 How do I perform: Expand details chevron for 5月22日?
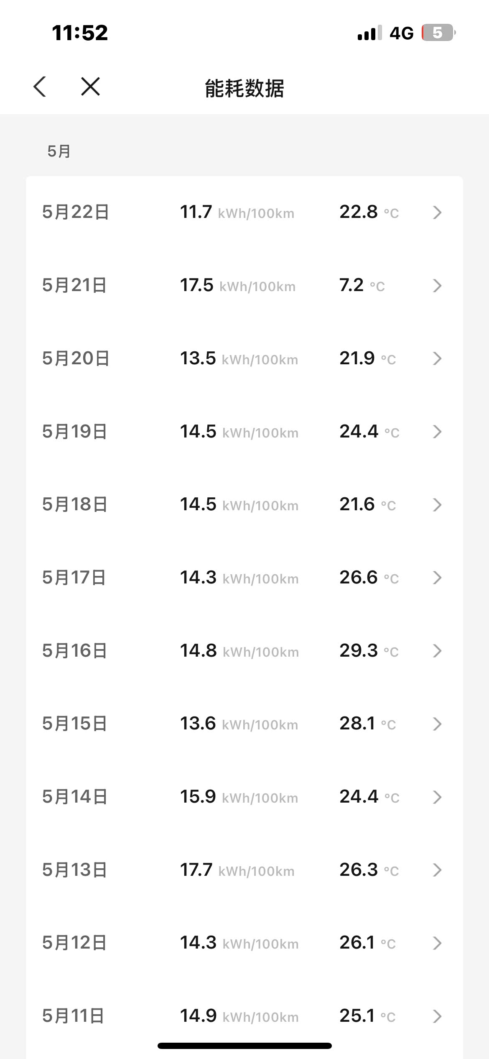point(437,212)
